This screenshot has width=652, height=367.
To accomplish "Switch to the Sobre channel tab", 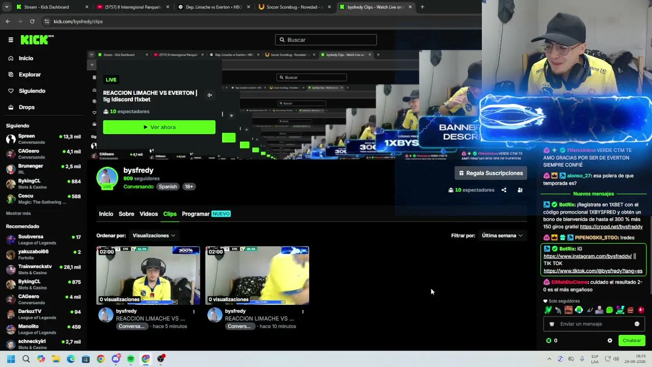I will click(x=126, y=214).
